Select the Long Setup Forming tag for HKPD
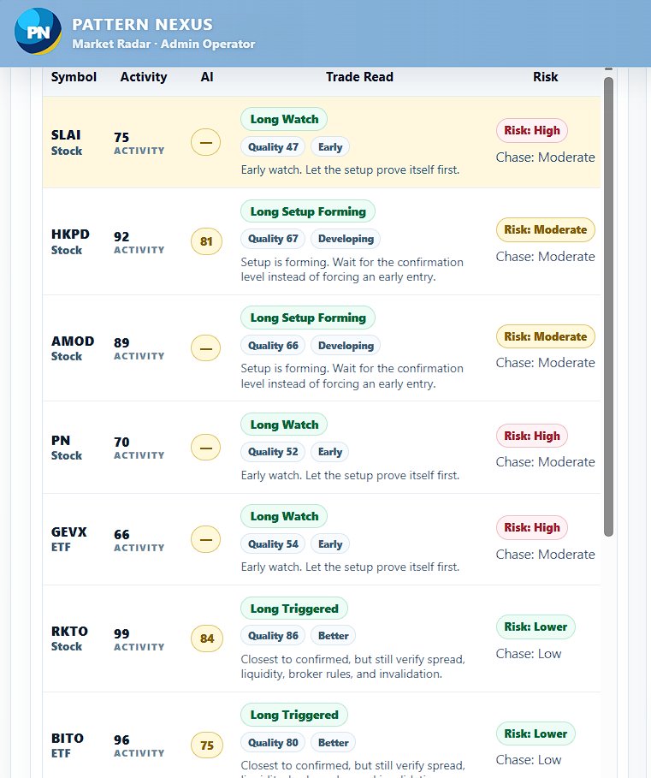The width and height of the screenshot is (651, 778). (x=308, y=211)
